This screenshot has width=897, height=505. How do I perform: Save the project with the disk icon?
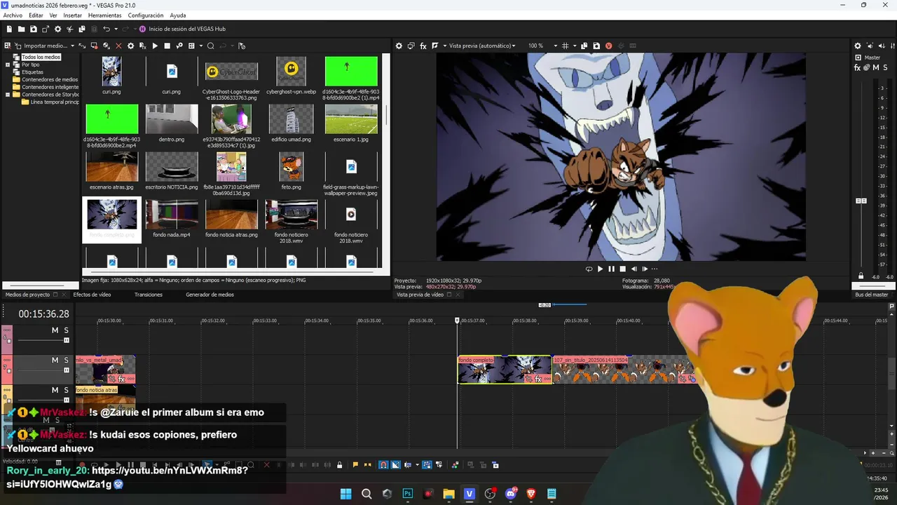tap(33, 29)
